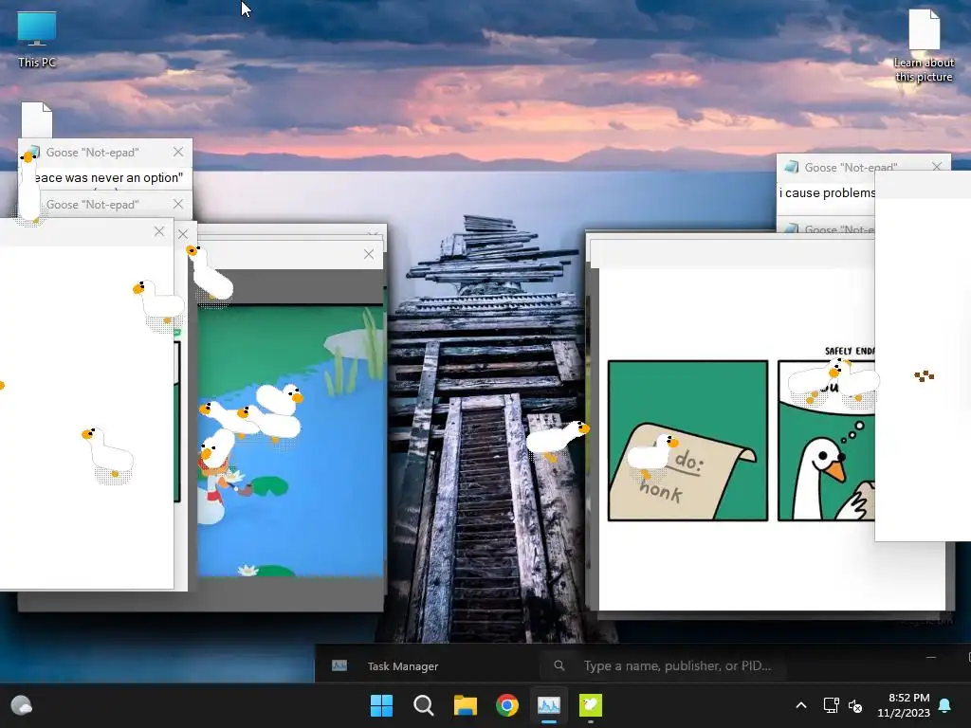Click the Task Manager title bar icon

339,665
